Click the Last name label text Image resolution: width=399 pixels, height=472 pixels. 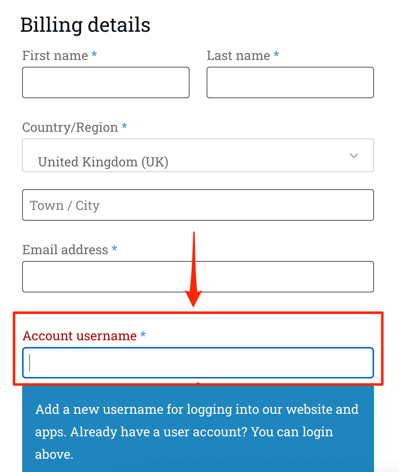(x=238, y=56)
